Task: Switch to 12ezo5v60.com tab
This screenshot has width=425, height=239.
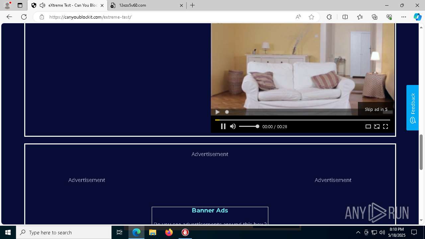Action: (147, 5)
